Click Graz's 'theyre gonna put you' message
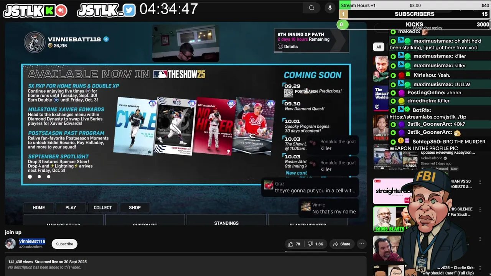The width and height of the screenshot is (491, 276). (x=315, y=191)
